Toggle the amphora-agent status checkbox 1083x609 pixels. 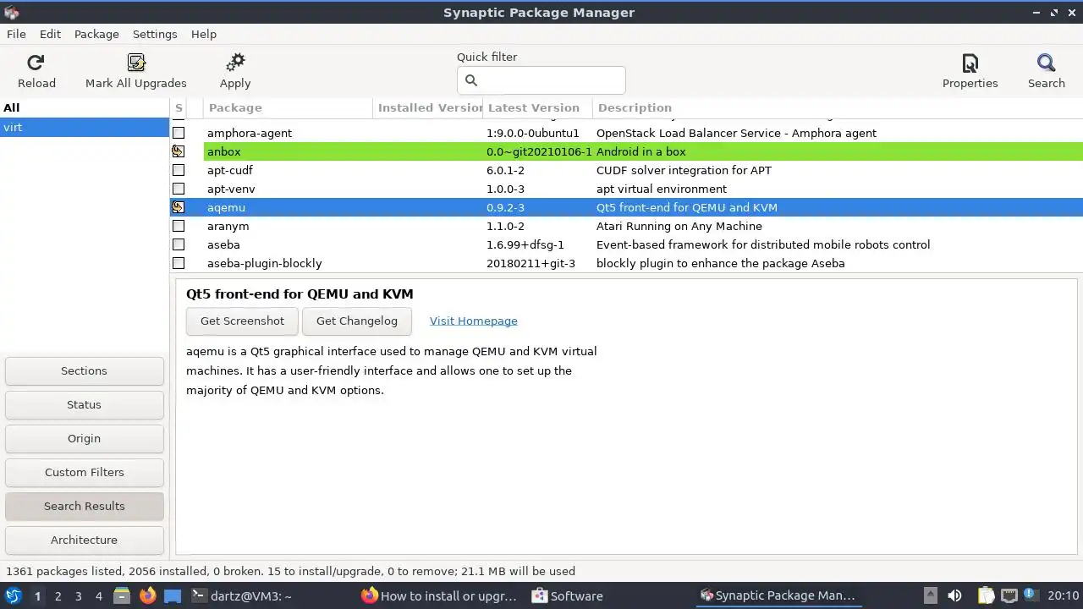pyautogui.click(x=179, y=133)
